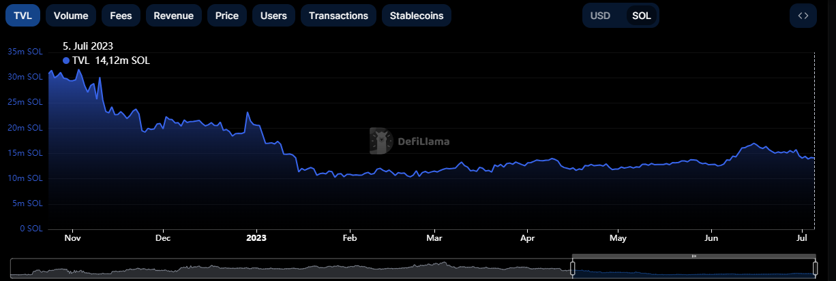This screenshot has width=836, height=281.
Task: Click the range slider top grip
Action: (x=693, y=256)
